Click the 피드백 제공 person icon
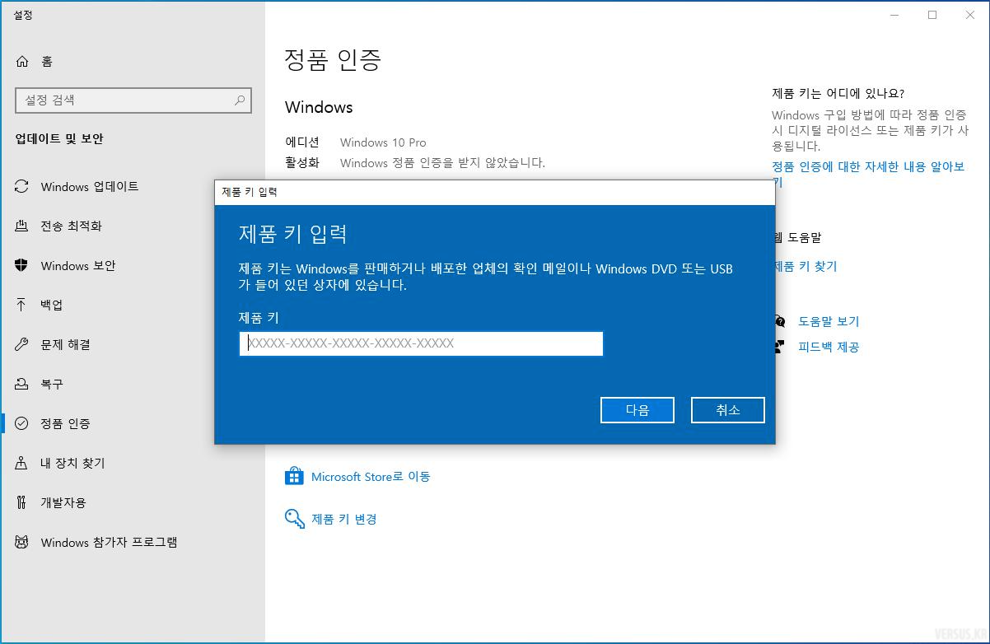 tap(779, 347)
